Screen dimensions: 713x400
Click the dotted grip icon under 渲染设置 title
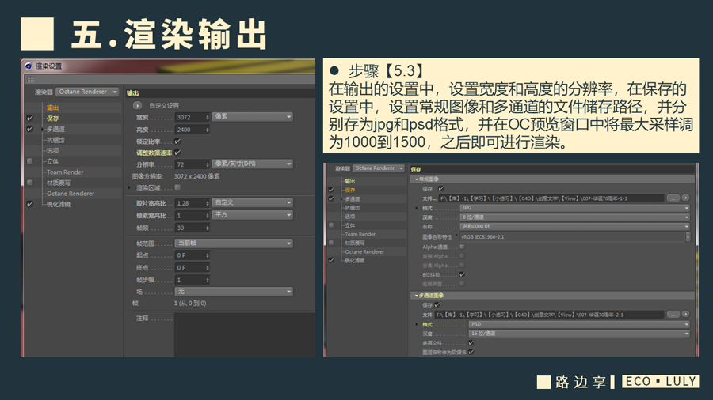[30, 79]
